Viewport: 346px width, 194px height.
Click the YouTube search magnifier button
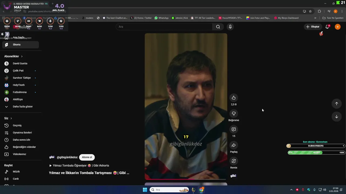pos(218,27)
